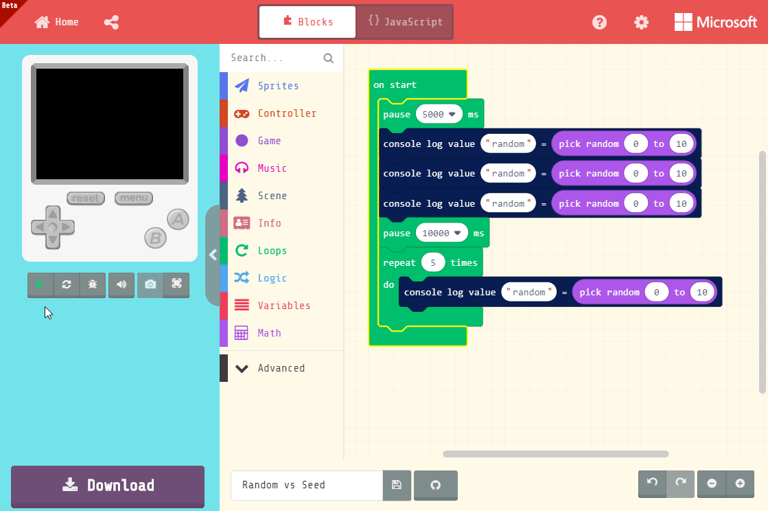This screenshot has width=768, height=511.
Task: Start the simulator with play button
Action: (40, 284)
